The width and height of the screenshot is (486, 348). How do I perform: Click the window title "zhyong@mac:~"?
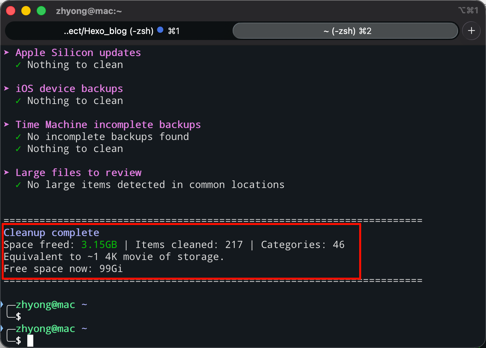coord(89,11)
